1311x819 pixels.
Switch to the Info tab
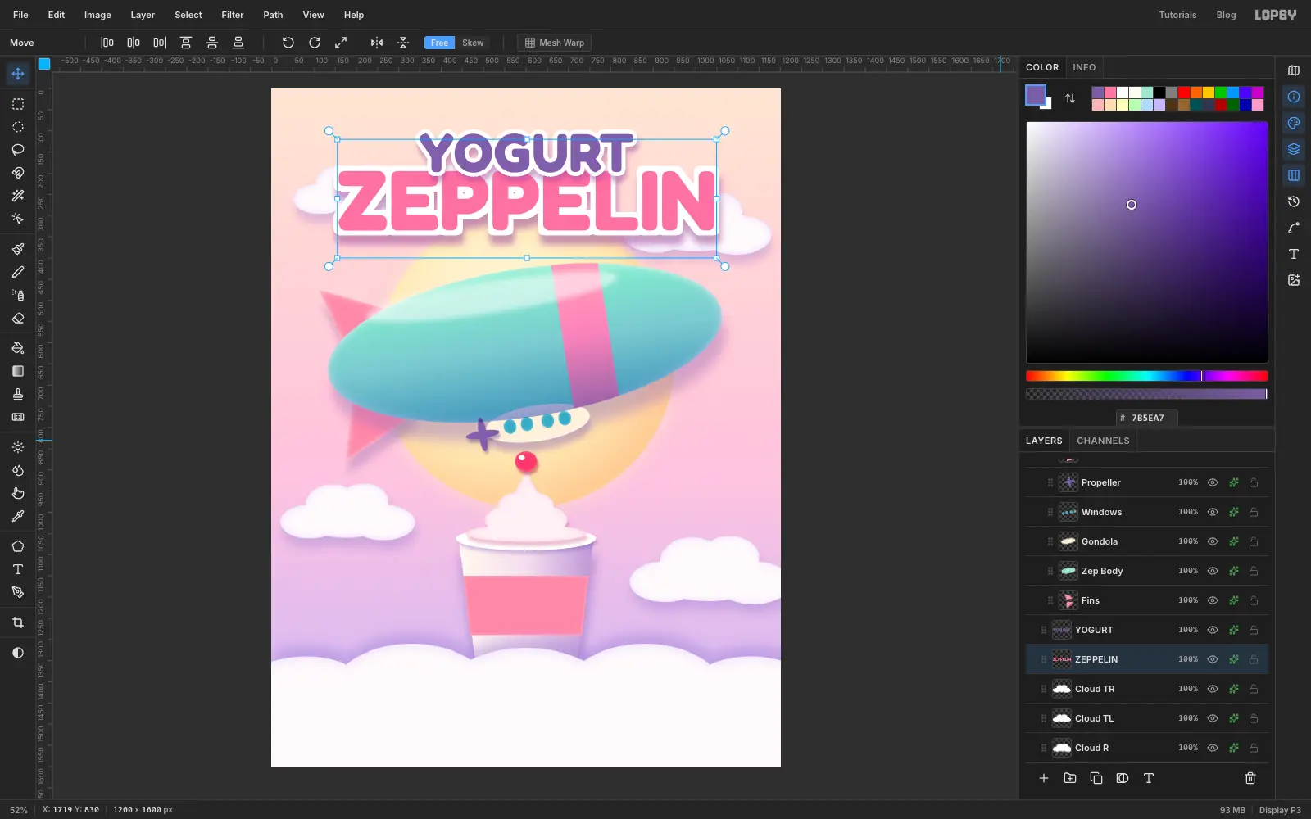(x=1084, y=67)
